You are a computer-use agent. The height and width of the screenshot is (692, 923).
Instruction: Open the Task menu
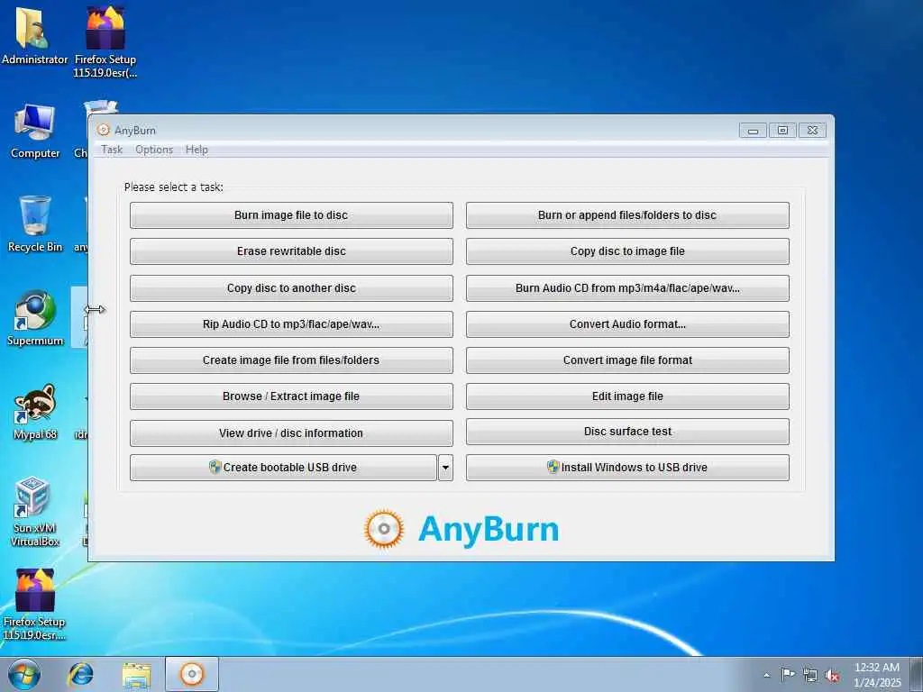coord(112,150)
